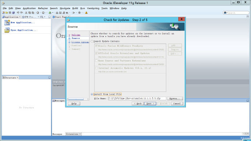This screenshot has height=141, width=251.
Task: Click the wizard steps scroll right arrow
Action: point(88,99)
